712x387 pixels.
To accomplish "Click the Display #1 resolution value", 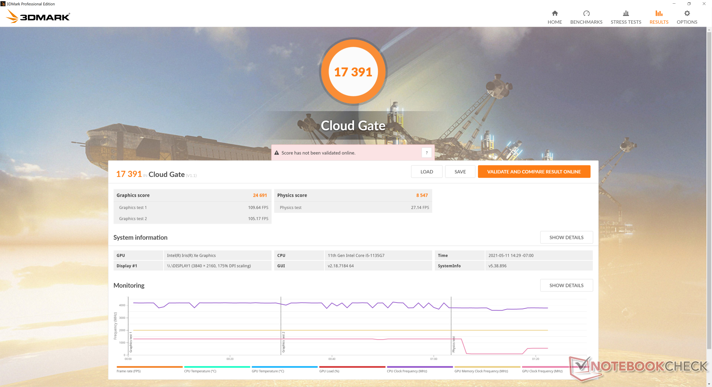I will pyautogui.click(x=209, y=266).
